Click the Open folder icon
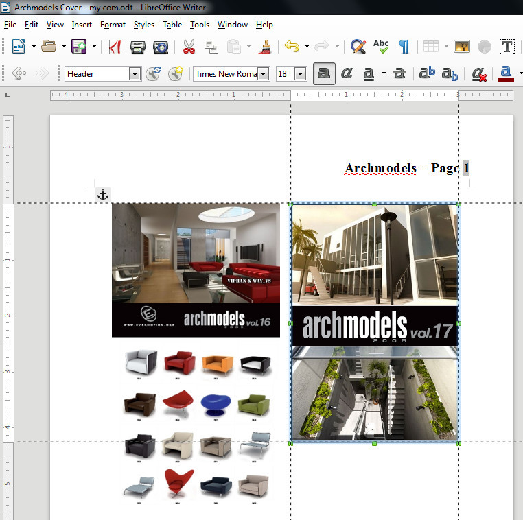Screen dimensions: 523x520 click(49, 47)
